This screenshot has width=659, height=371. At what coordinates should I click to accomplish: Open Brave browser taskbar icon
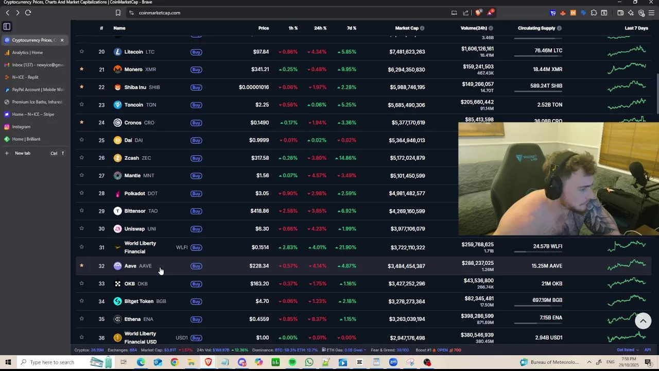click(208, 362)
